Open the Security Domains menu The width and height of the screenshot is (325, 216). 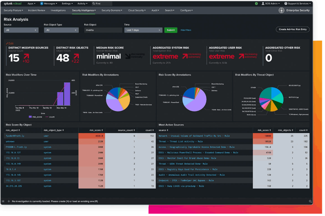[112, 10]
